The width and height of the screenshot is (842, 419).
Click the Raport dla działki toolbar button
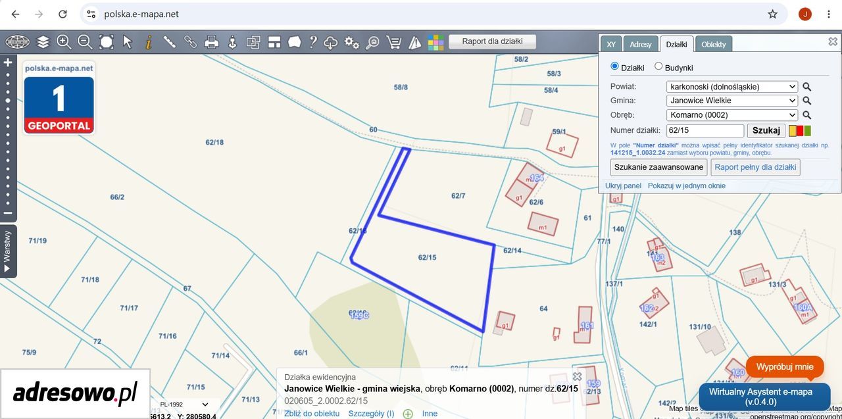click(x=492, y=41)
